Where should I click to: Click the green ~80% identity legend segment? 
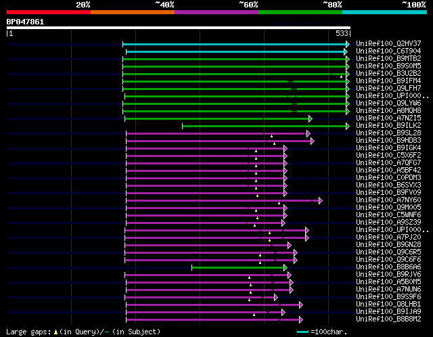coord(300,12)
